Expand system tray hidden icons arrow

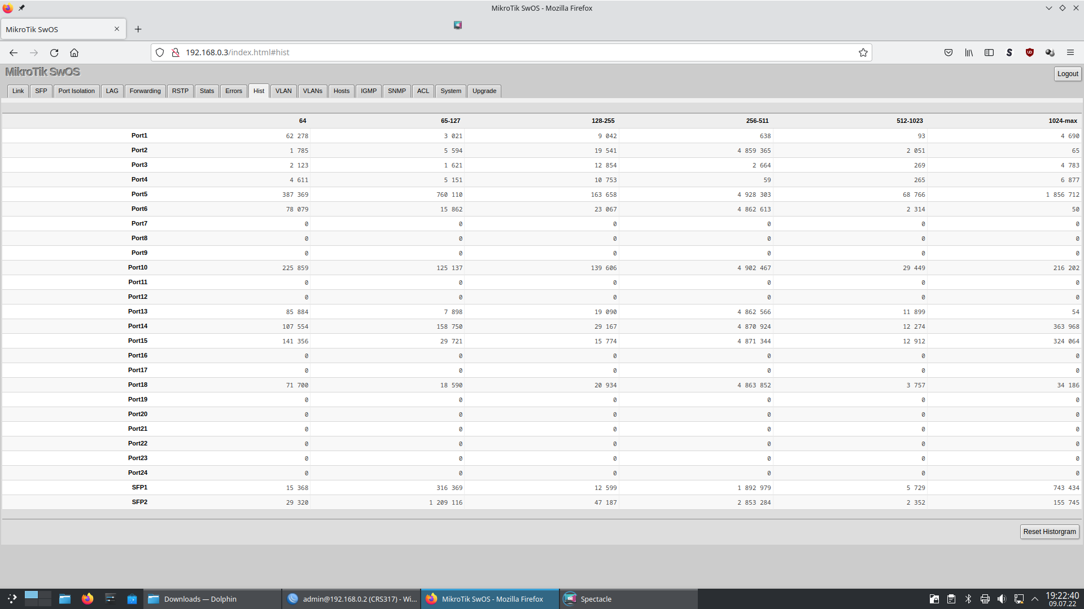tap(1034, 599)
